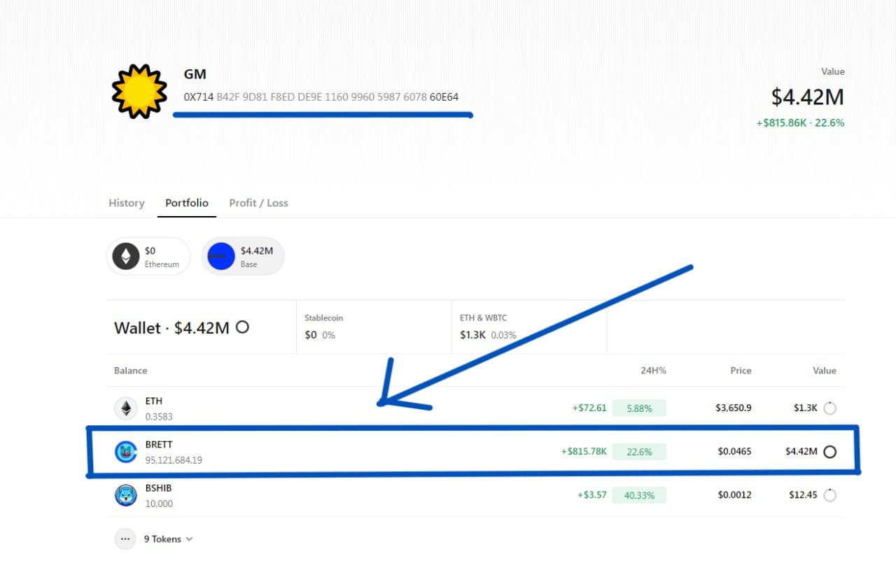Toggle the circle selector on the BRETT row
Image resolution: width=896 pixels, height=579 pixels.
pos(830,451)
